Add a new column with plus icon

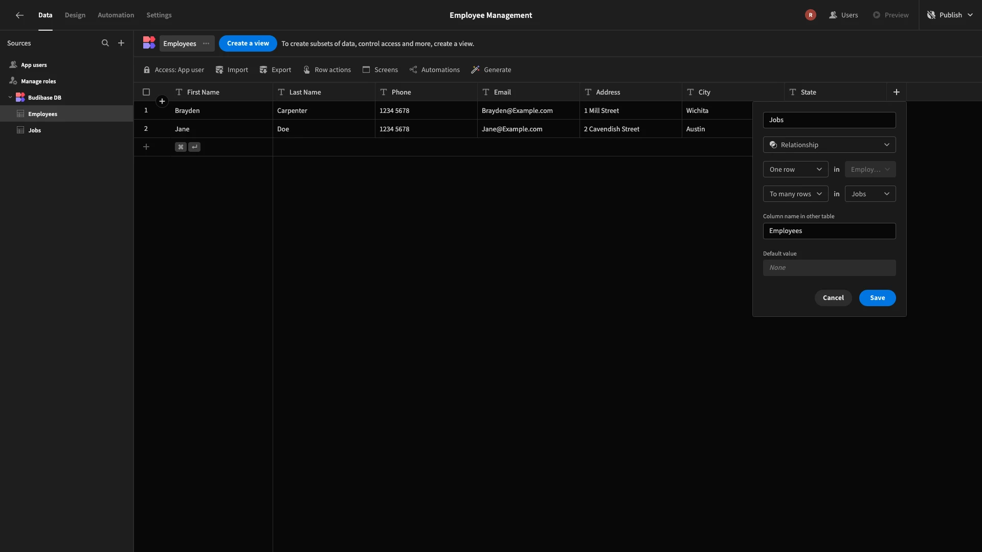[x=897, y=92]
